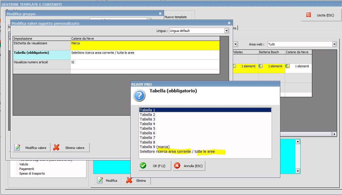The width and height of the screenshot is (342, 195).
Task: Click the red power icon on Uscita (ESC)
Action: [x=309, y=15]
